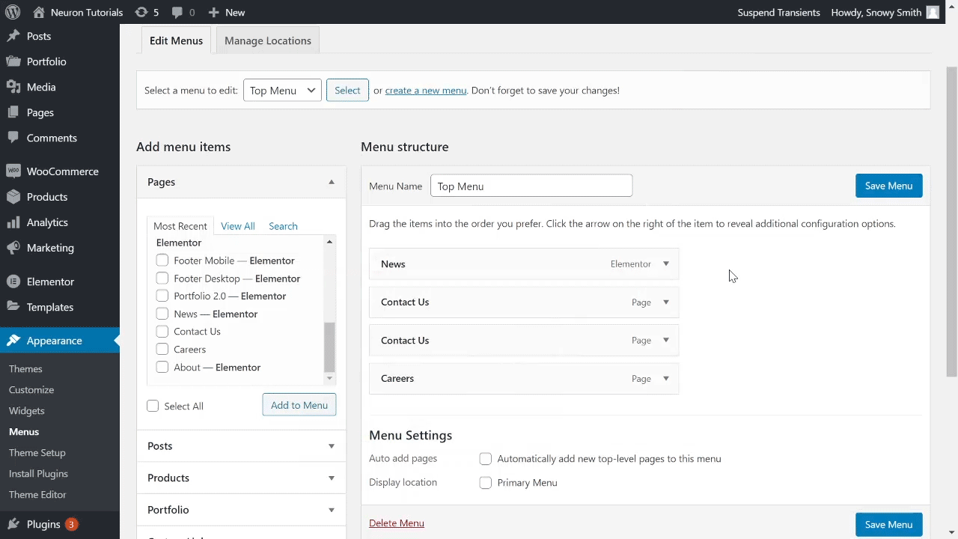
Task: Click the Delete Menu link
Action: click(x=397, y=523)
